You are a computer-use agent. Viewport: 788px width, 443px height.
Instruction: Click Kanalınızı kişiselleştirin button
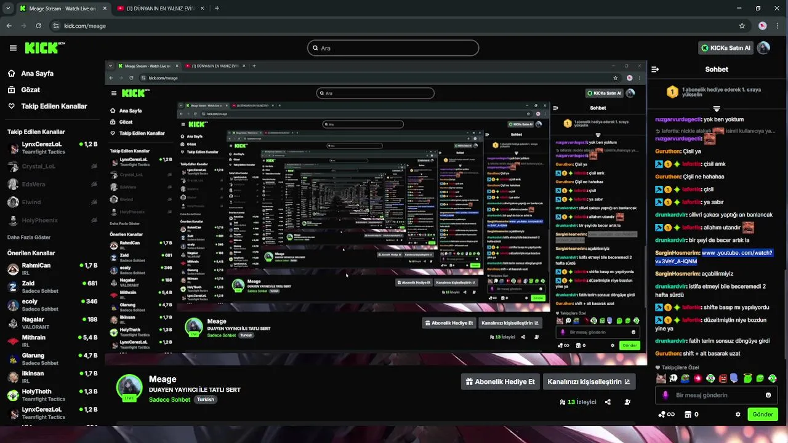click(589, 381)
